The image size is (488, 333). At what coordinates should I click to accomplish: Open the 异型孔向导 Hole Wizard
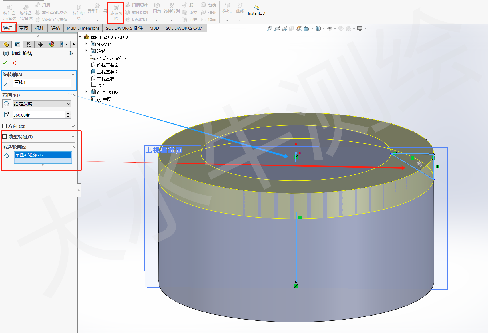97,8
